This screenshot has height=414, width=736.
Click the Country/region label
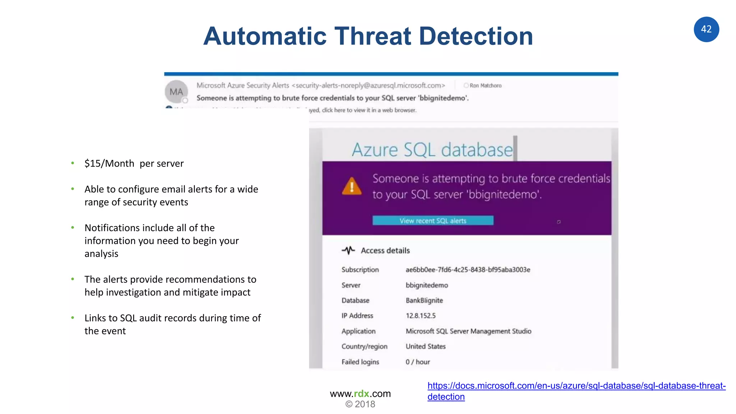[364, 346]
